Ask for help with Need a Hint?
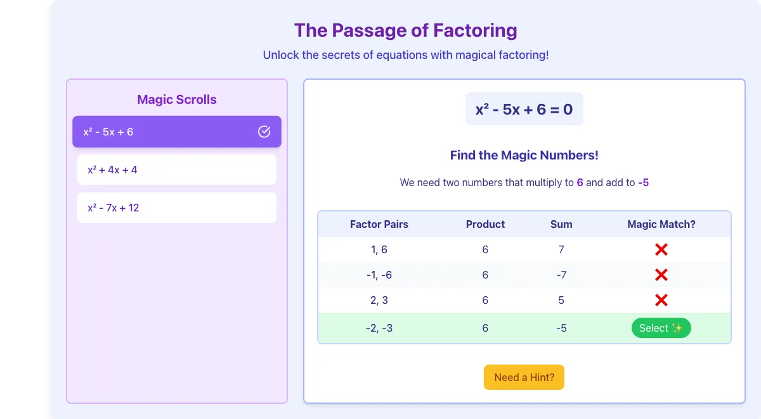 tap(524, 377)
